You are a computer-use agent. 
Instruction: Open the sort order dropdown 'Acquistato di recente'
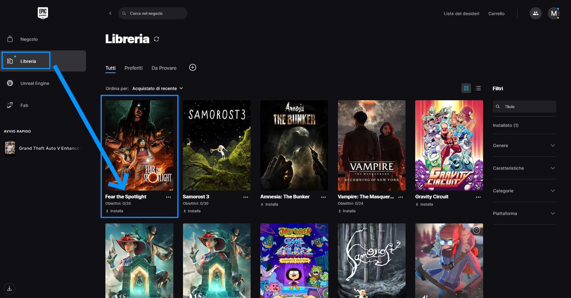(157, 88)
